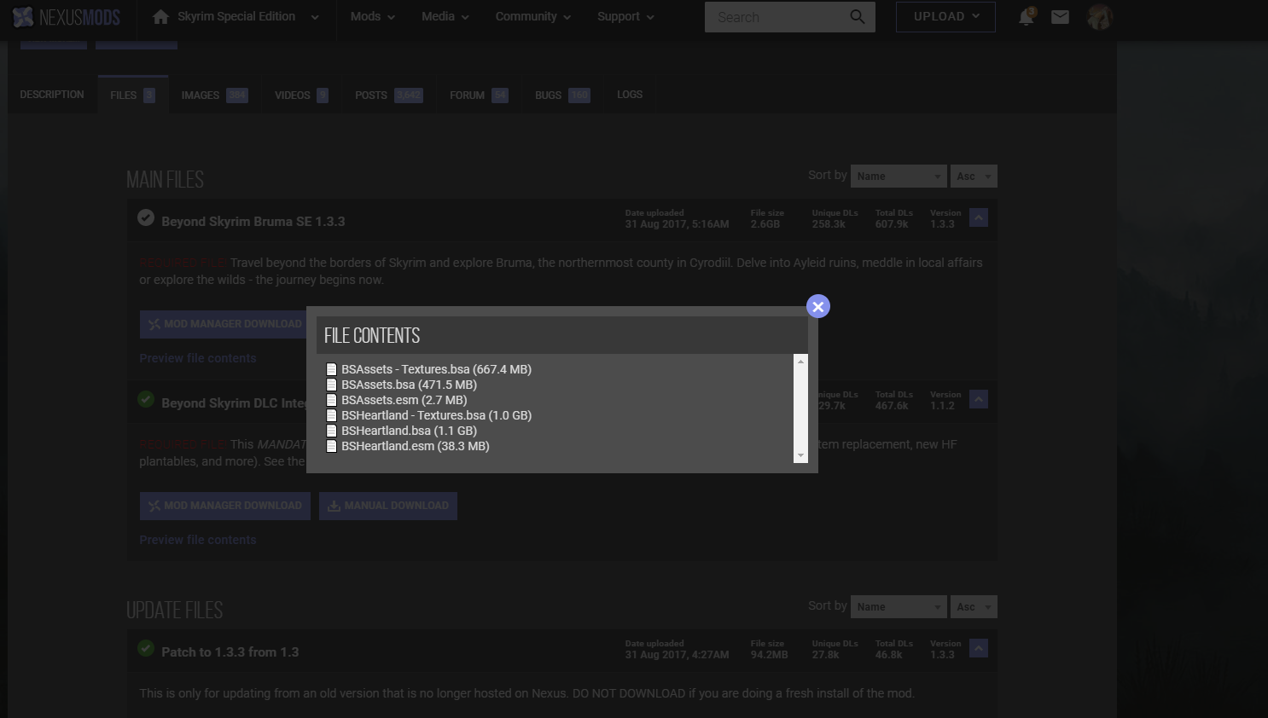Close the File Contents popup
Screen dimensions: 1268x718
click(x=818, y=307)
